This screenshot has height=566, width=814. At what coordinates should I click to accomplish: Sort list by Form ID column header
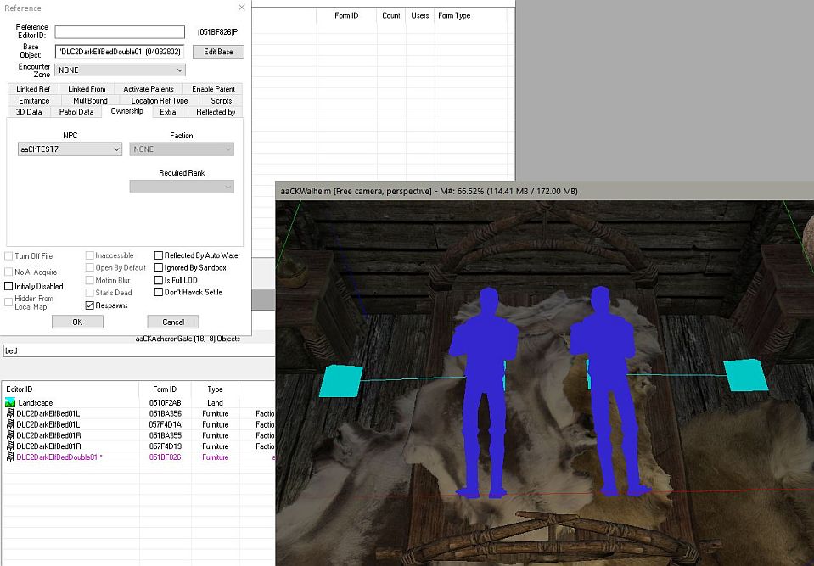click(x=164, y=389)
